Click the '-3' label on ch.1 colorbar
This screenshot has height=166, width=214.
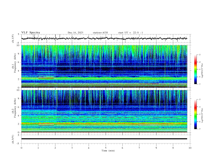(199, 55)
